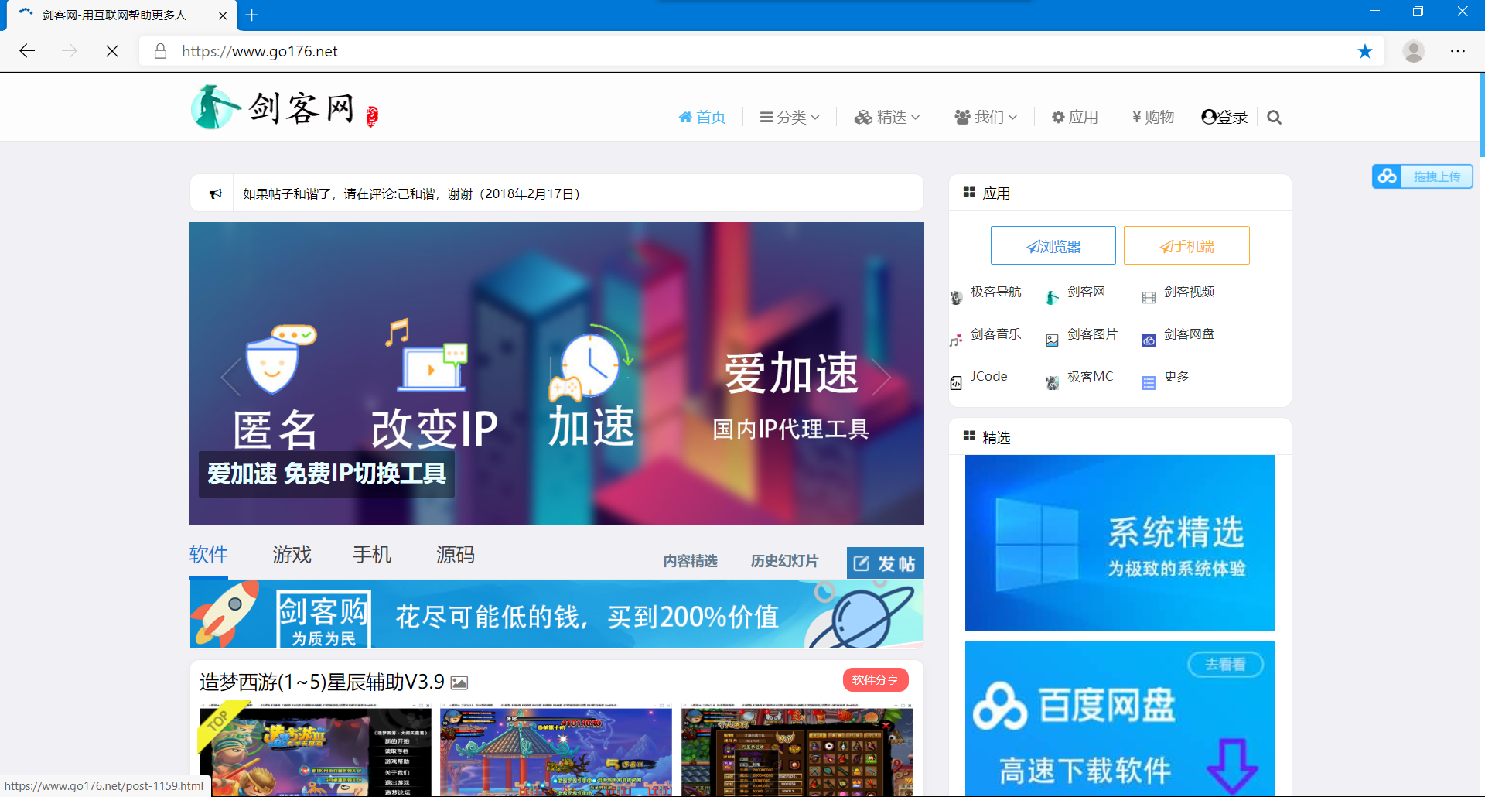
Task: View site security lock info
Action: point(160,51)
